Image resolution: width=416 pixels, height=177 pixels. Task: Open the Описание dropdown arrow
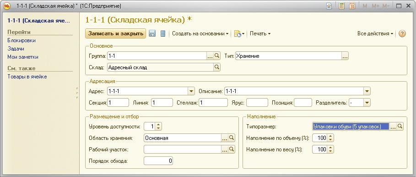pos(367,91)
